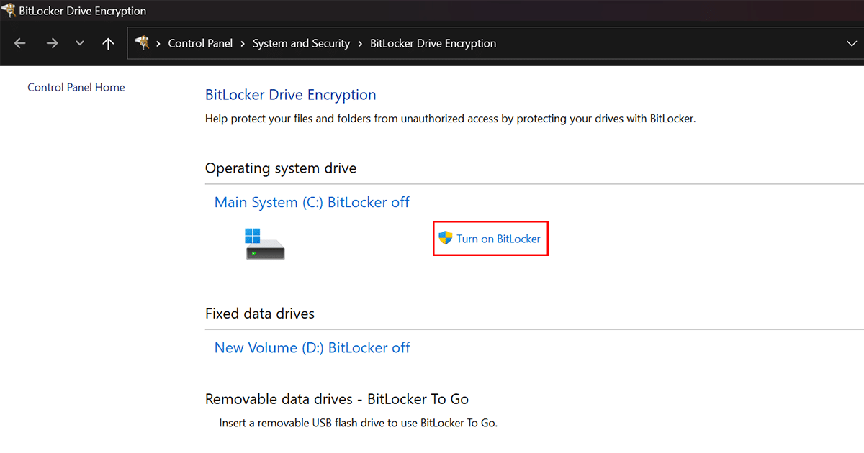Screen dimensions: 864x453
Task: Expand New Volume (D:) BitLocker off
Action: (312, 348)
